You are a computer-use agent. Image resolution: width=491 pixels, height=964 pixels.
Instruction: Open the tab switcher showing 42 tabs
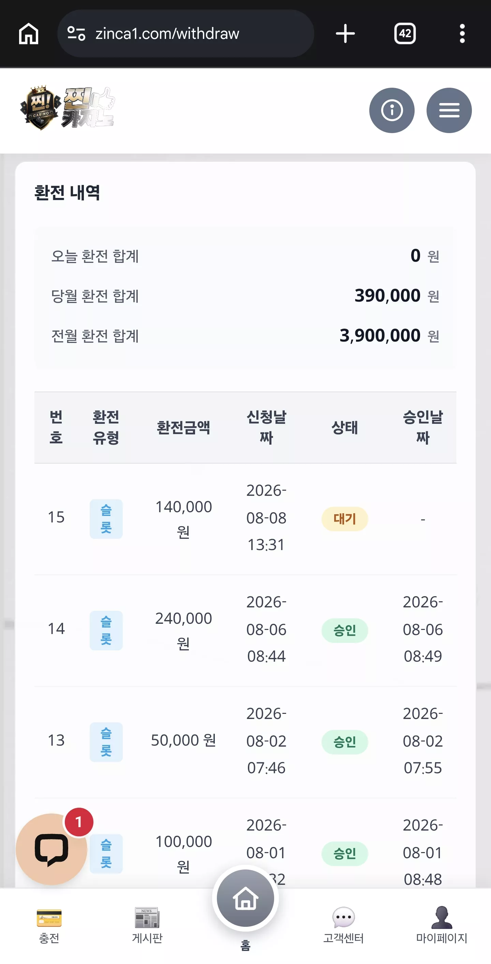click(x=405, y=34)
